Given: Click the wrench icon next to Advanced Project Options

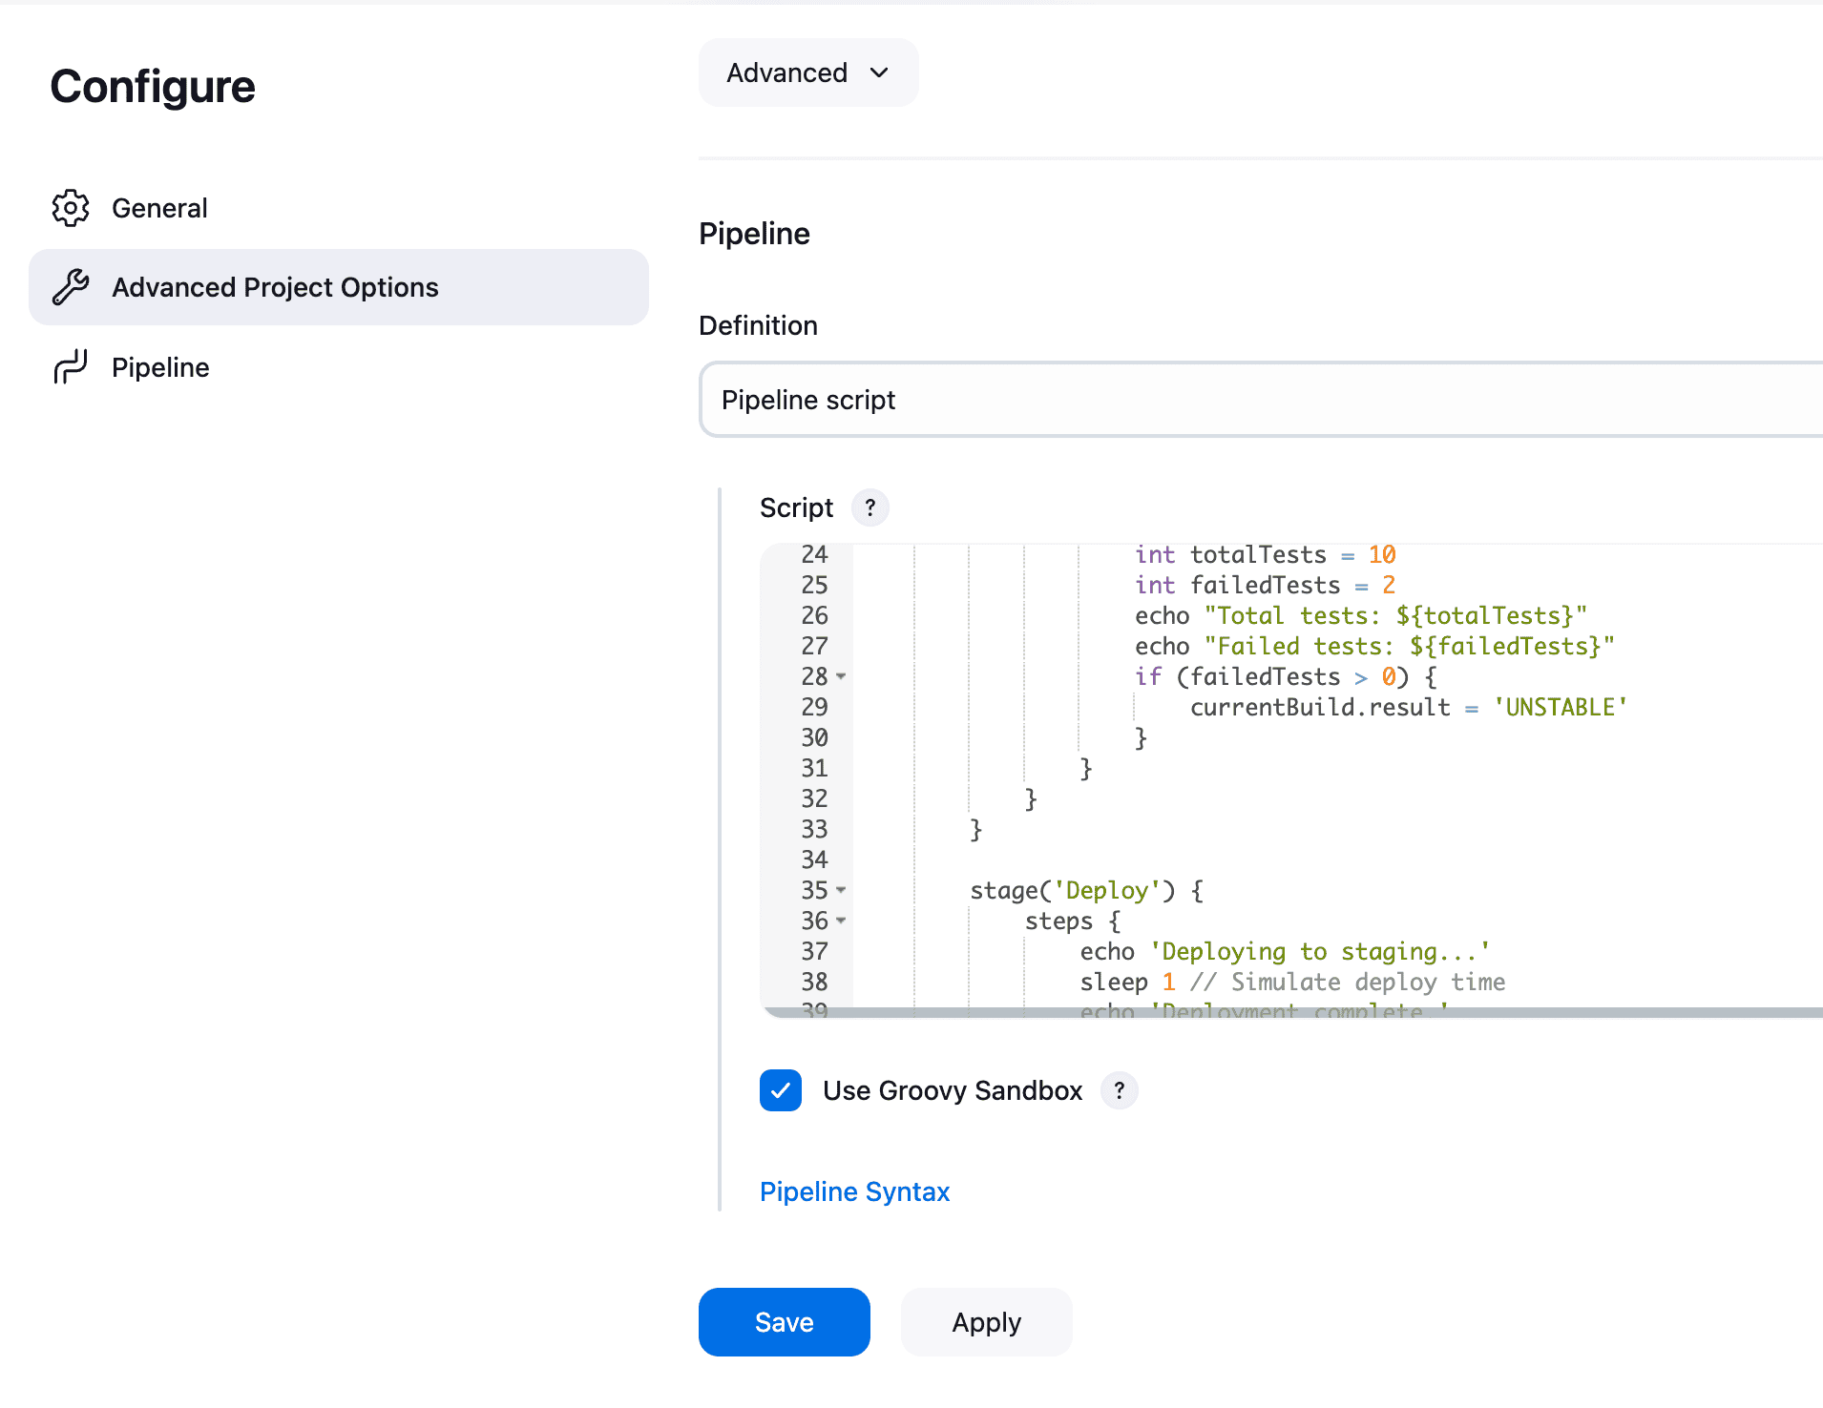Looking at the screenshot, I should click(x=71, y=287).
